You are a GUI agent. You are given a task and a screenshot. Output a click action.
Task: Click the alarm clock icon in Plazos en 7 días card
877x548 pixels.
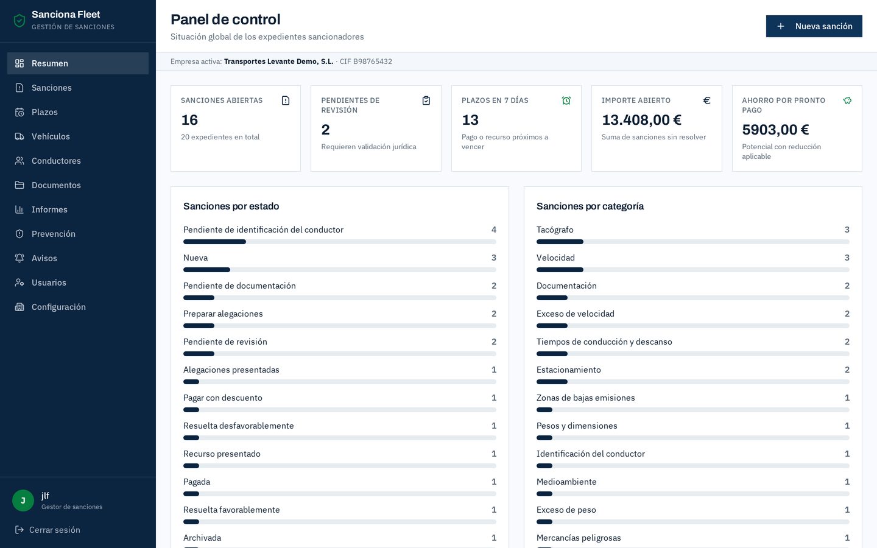pyautogui.click(x=566, y=100)
